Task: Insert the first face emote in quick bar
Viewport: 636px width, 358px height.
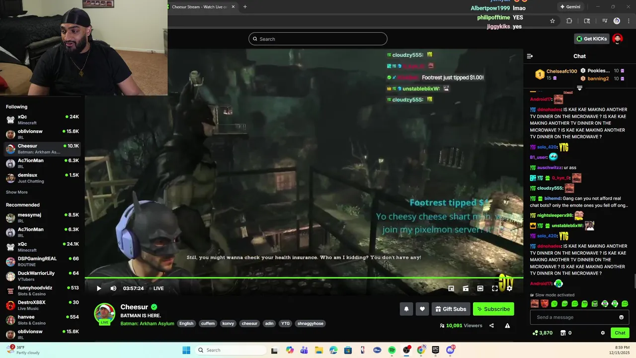Action: click(x=535, y=303)
